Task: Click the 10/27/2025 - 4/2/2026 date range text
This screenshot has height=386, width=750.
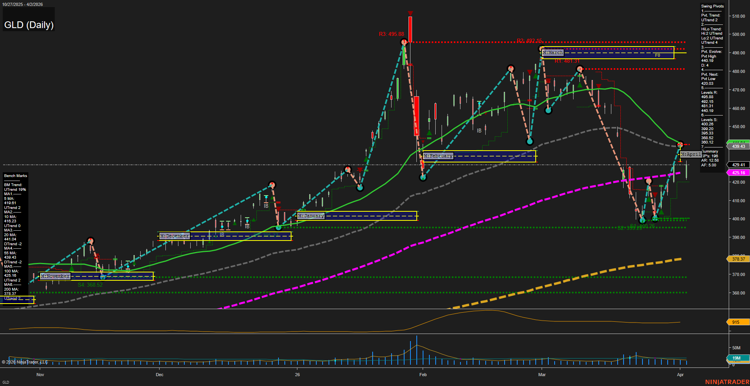Action: point(22,4)
